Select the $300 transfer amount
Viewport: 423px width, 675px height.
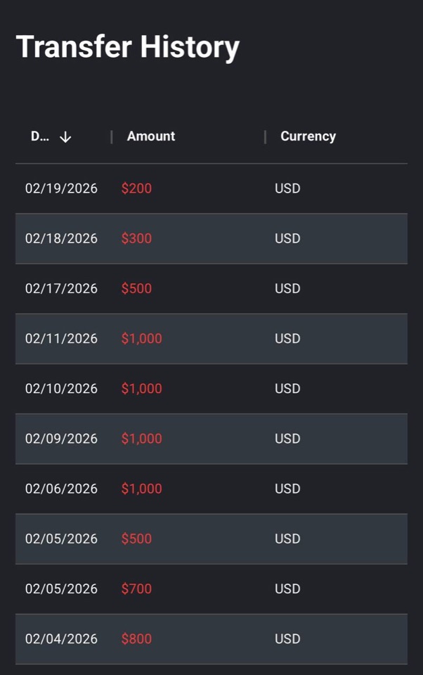click(136, 238)
